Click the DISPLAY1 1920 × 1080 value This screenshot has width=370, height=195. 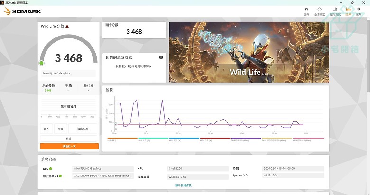(x=103, y=176)
